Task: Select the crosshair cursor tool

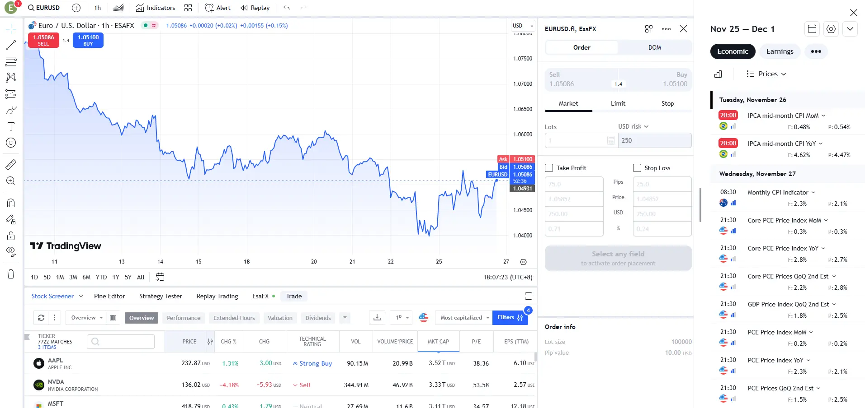Action: click(x=11, y=29)
